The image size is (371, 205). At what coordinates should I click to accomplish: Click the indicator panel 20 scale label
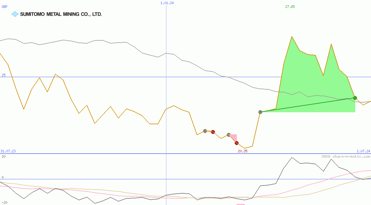pos(3,156)
